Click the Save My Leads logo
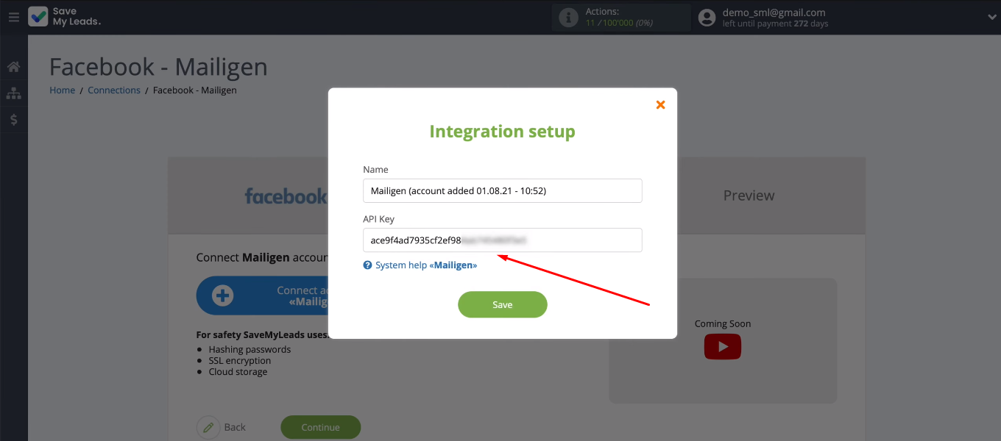Viewport: 1001px width, 441px height. pyautogui.click(x=65, y=17)
